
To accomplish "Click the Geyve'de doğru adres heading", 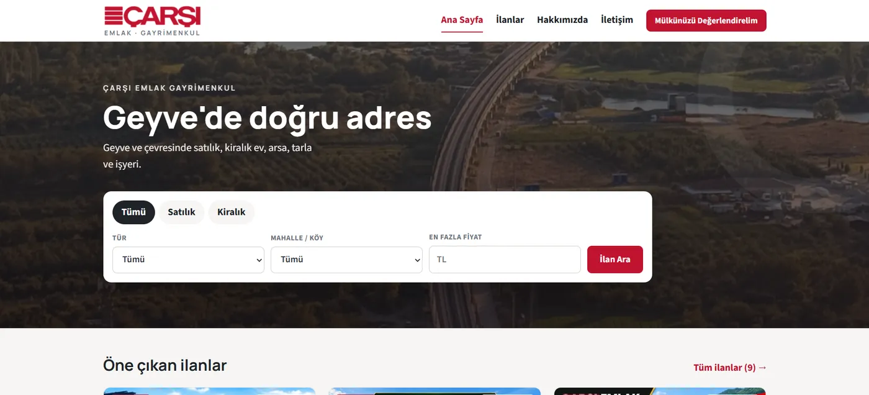I will (267, 117).
